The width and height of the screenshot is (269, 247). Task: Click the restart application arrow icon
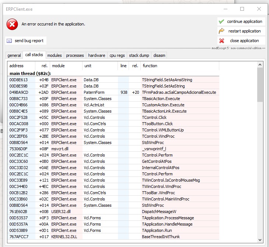coord(221,31)
